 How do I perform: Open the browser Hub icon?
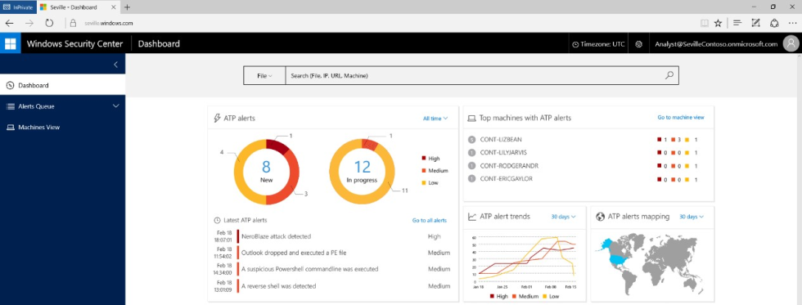[x=737, y=23]
